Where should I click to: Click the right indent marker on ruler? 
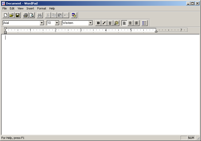pos(156,31)
